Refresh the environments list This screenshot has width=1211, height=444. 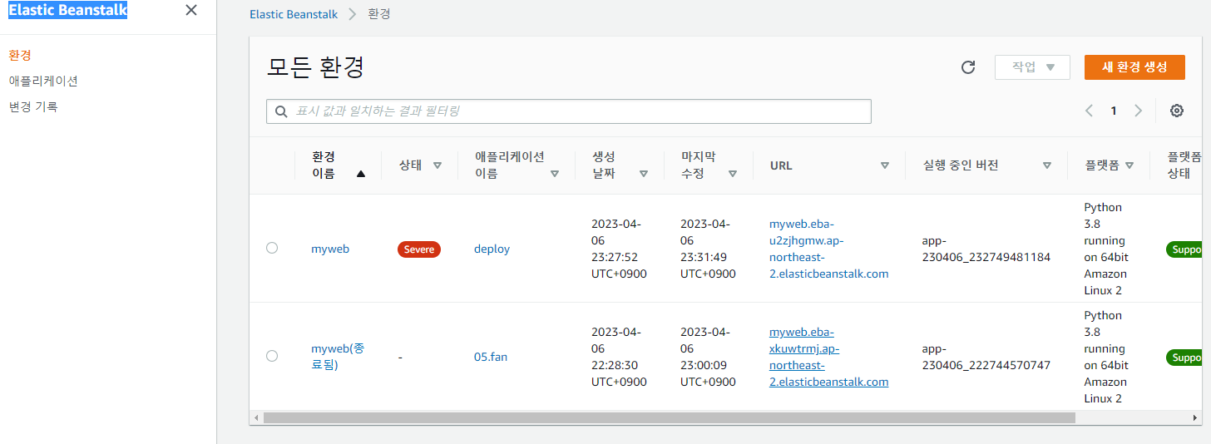click(968, 67)
